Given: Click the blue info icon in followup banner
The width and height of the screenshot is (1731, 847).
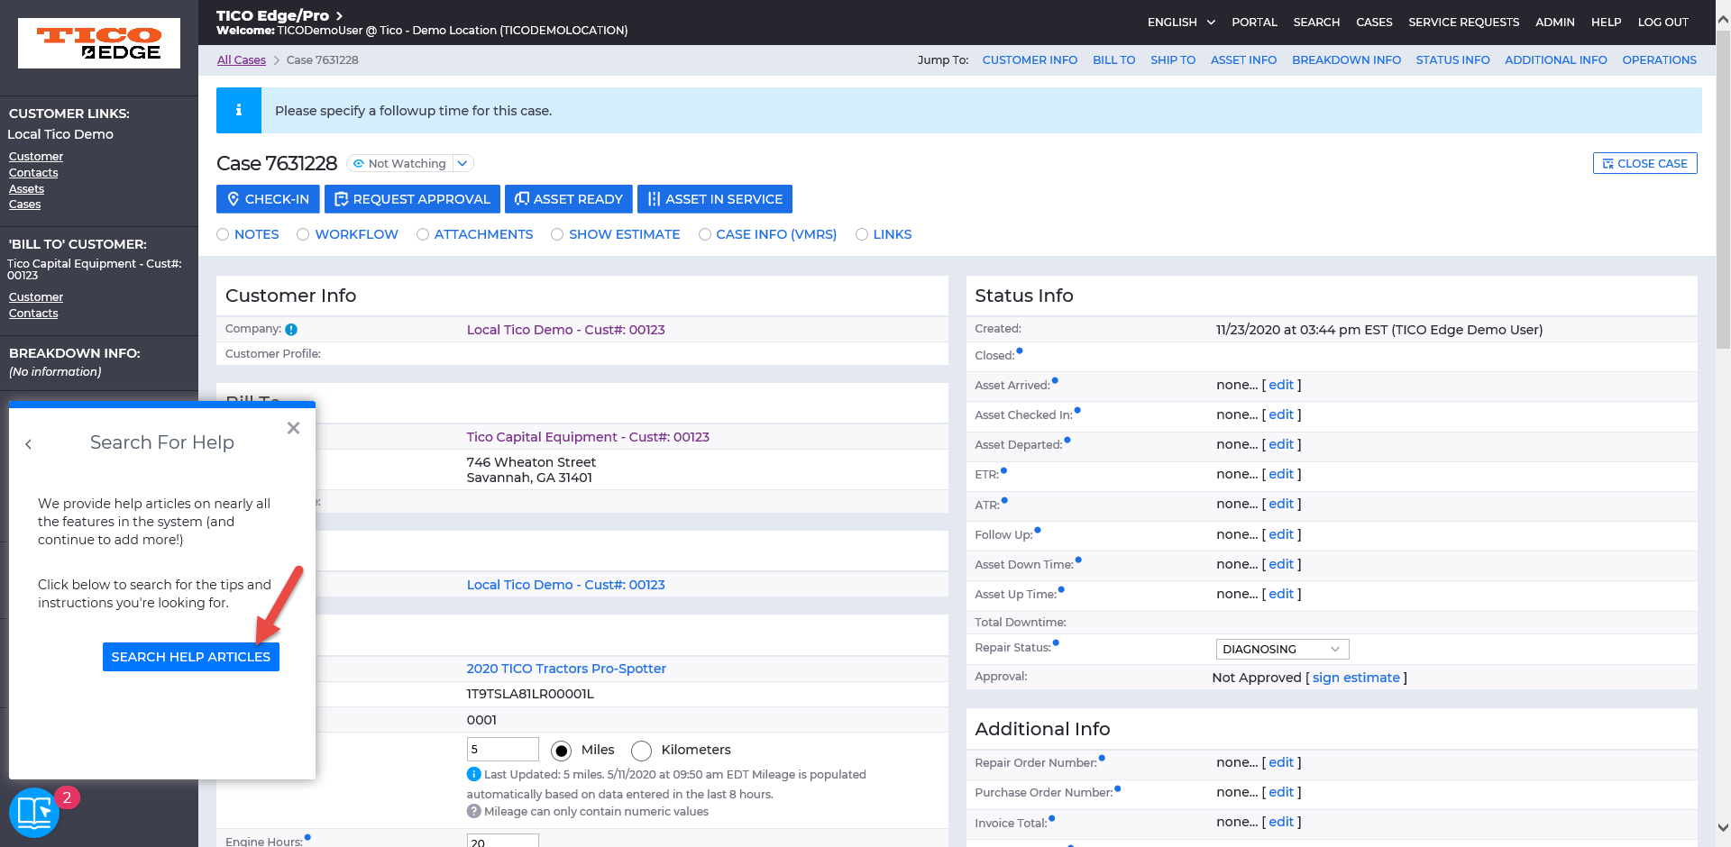Looking at the screenshot, I should [x=239, y=110].
